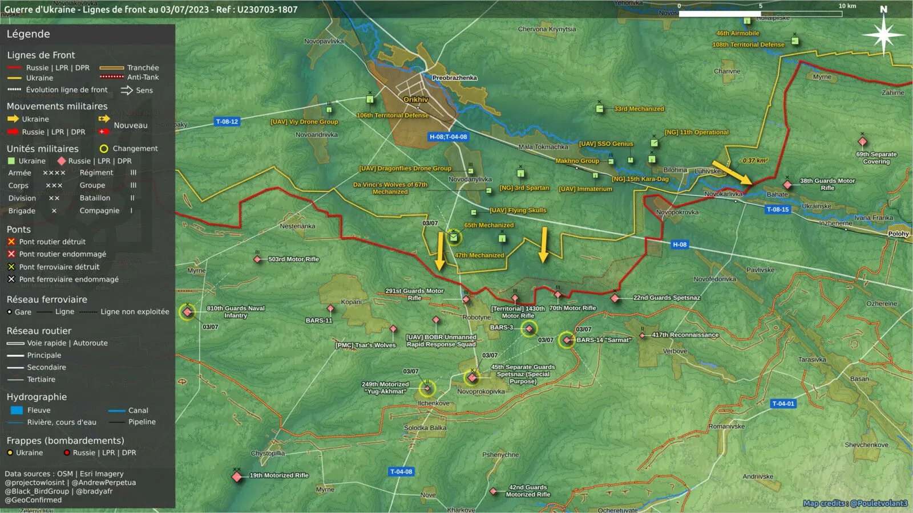The image size is (913, 513).
Task: Click the 70th Motor Rifle diamond marker
Action: click(x=558, y=295)
